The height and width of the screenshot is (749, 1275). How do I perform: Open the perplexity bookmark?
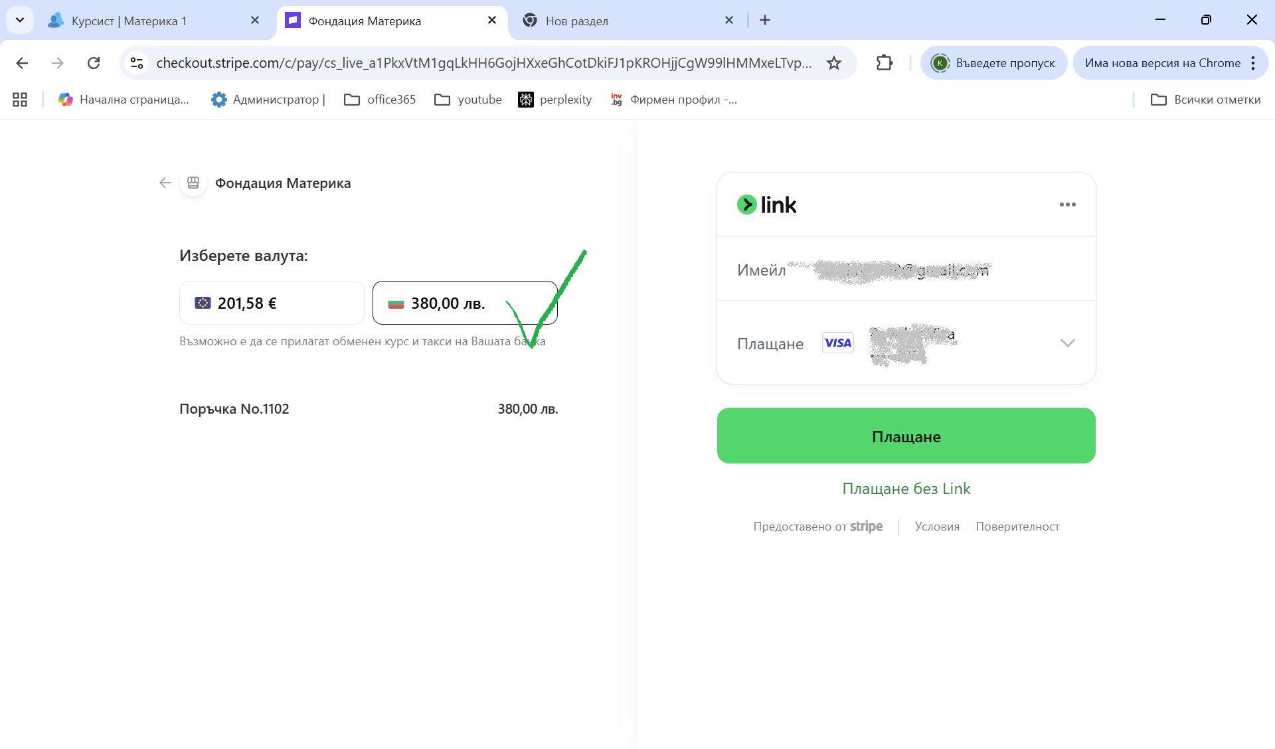coord(555,100)
